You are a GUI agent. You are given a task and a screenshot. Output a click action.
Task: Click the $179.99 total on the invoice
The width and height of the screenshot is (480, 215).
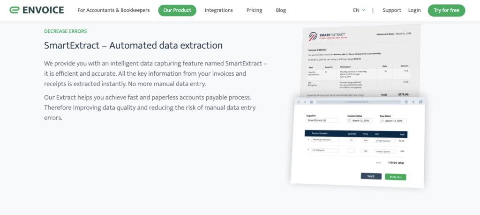[x=403, y=94]
